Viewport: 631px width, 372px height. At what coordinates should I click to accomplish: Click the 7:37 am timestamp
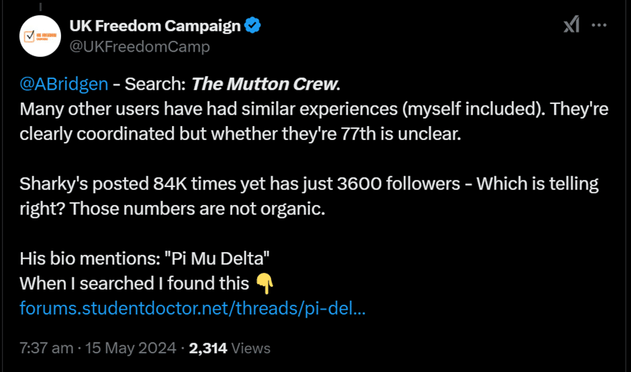(46, 348)
